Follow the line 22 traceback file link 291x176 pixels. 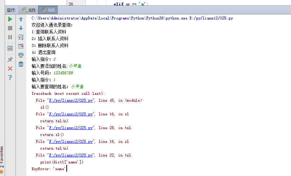70,155
